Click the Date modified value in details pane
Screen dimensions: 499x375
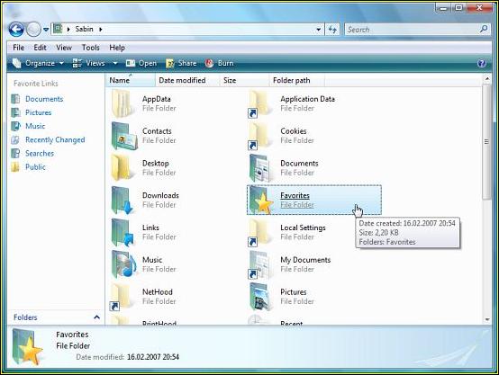coord(153,357)
